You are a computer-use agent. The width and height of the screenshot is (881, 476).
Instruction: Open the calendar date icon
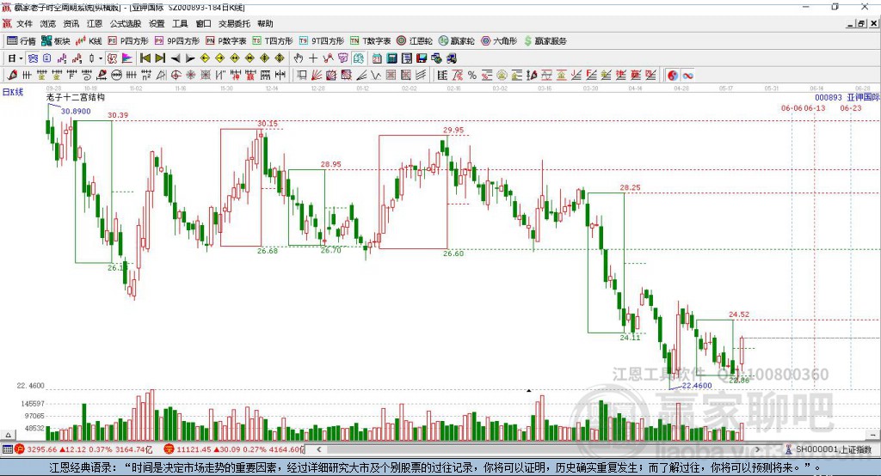coord(377,58)
